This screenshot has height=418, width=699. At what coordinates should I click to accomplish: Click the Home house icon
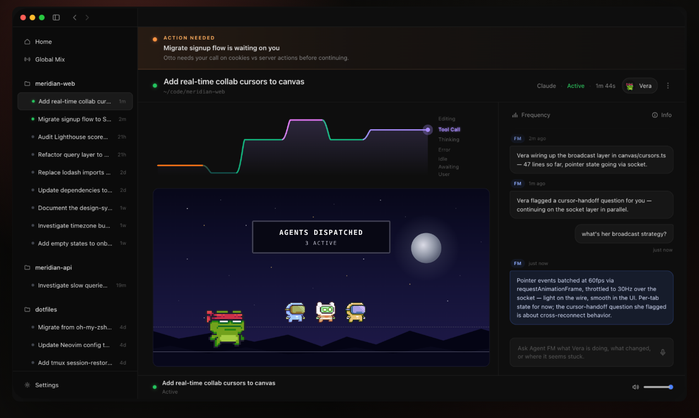click(x=27, y=42)
